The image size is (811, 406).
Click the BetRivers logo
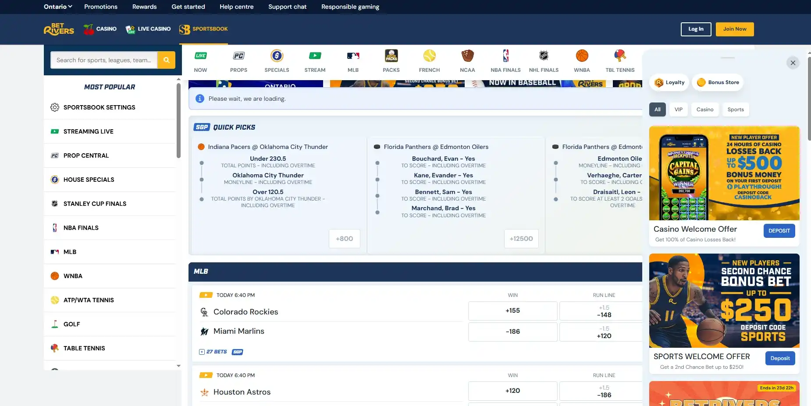pyautogui.click(x=59, y=29)
